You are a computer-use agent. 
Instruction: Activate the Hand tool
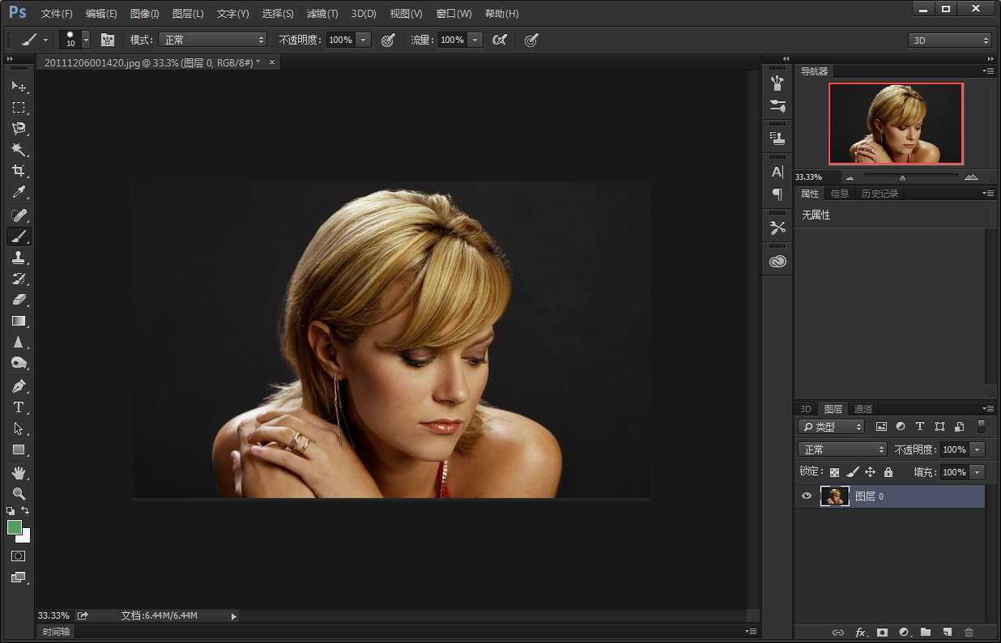(x=18, y=472)
